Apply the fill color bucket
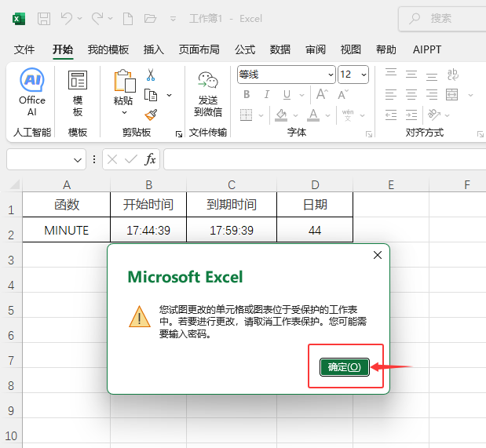 281,115
